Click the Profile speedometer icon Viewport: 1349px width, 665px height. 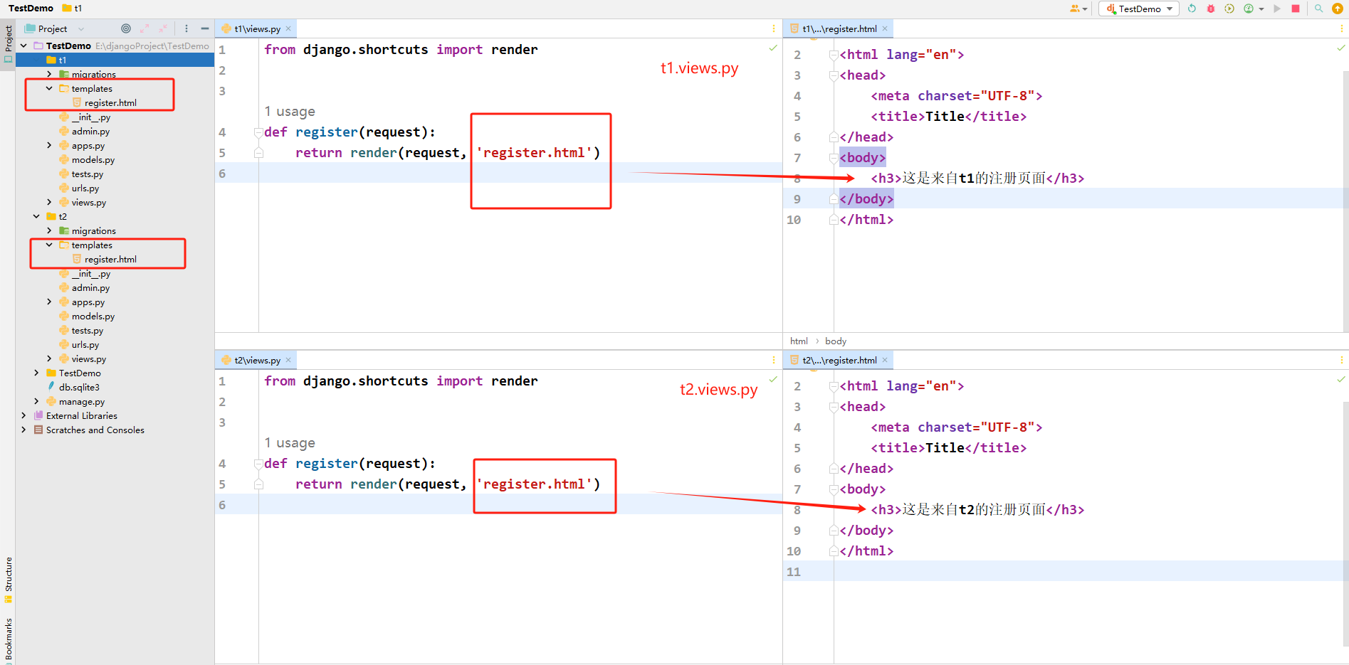click(x=1249, y=9)
